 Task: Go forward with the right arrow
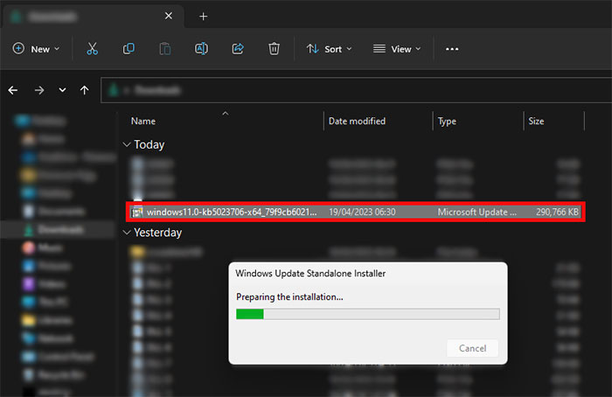click(x=39, y=91)
